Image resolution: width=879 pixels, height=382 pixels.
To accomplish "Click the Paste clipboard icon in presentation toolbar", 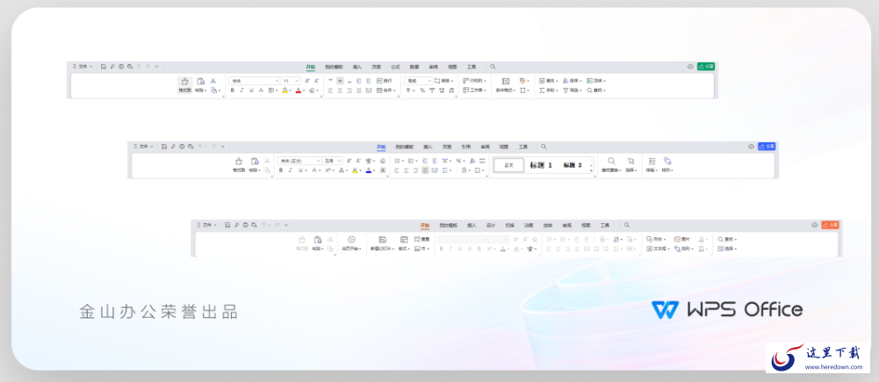I will (318, 240).
